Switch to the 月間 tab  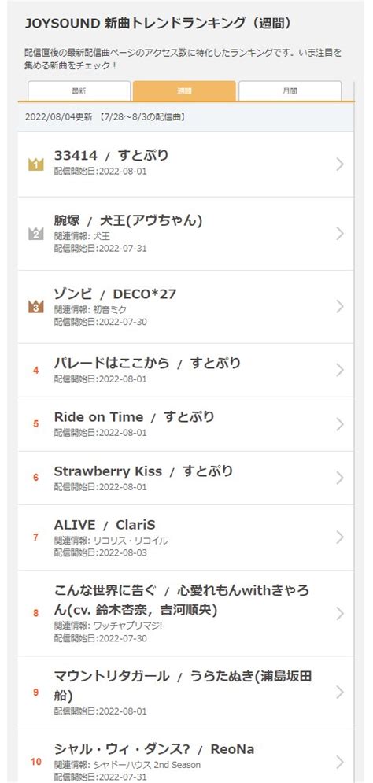[x=290, y=90]
